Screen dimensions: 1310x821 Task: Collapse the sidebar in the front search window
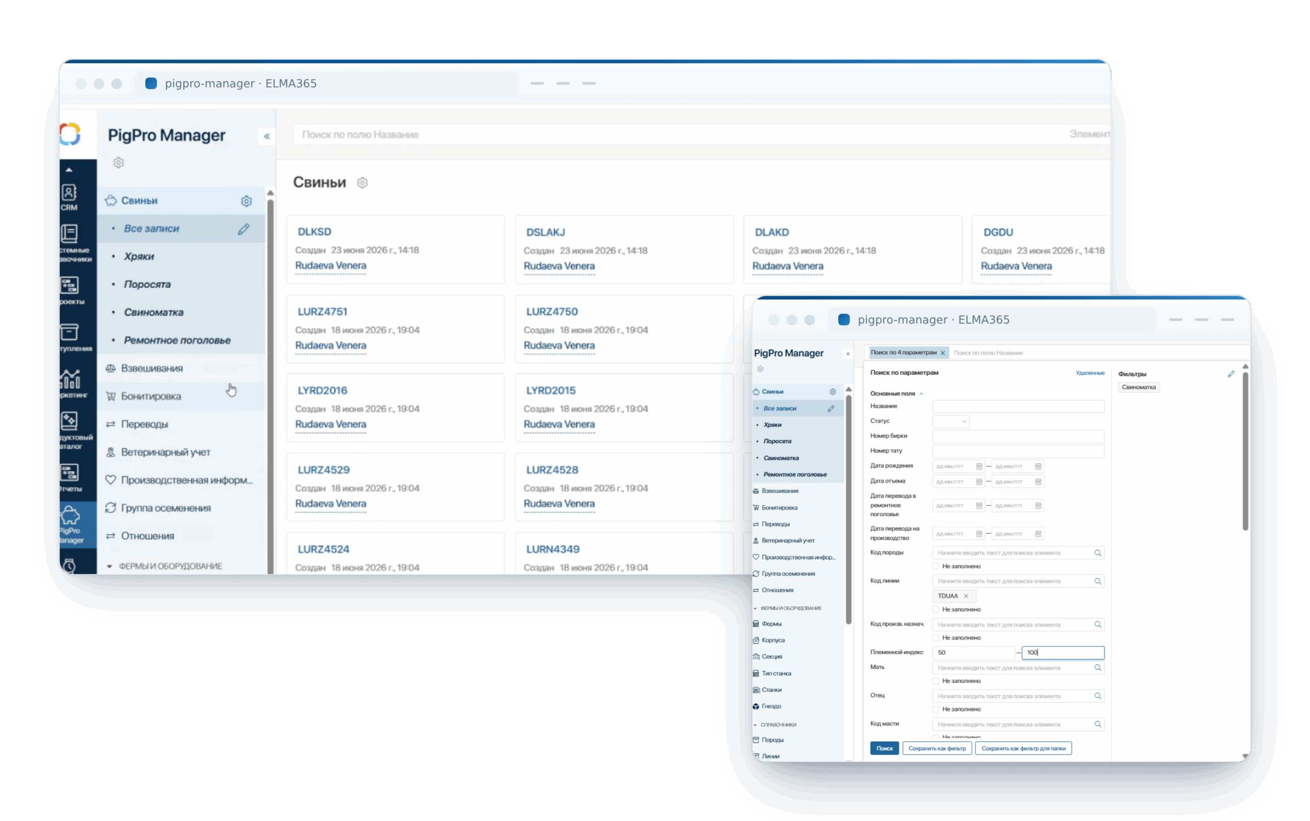tap(848, 353)
